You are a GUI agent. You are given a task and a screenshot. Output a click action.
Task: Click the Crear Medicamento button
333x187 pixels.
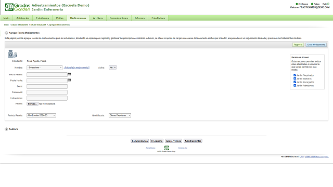point(316,45)
